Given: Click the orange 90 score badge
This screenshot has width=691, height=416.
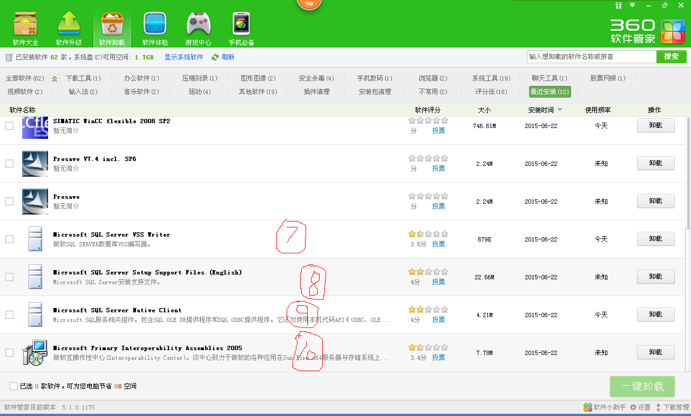Looking at the screenshot, I should point(309,4).
